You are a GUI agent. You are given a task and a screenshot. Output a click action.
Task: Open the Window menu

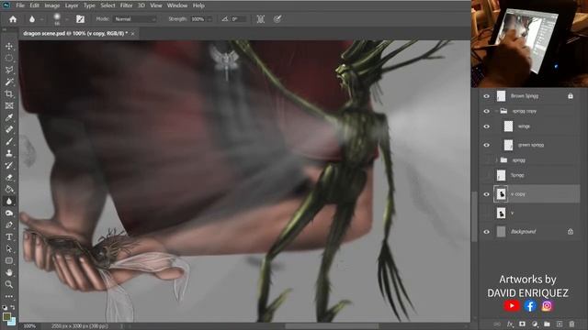(177, 5)
